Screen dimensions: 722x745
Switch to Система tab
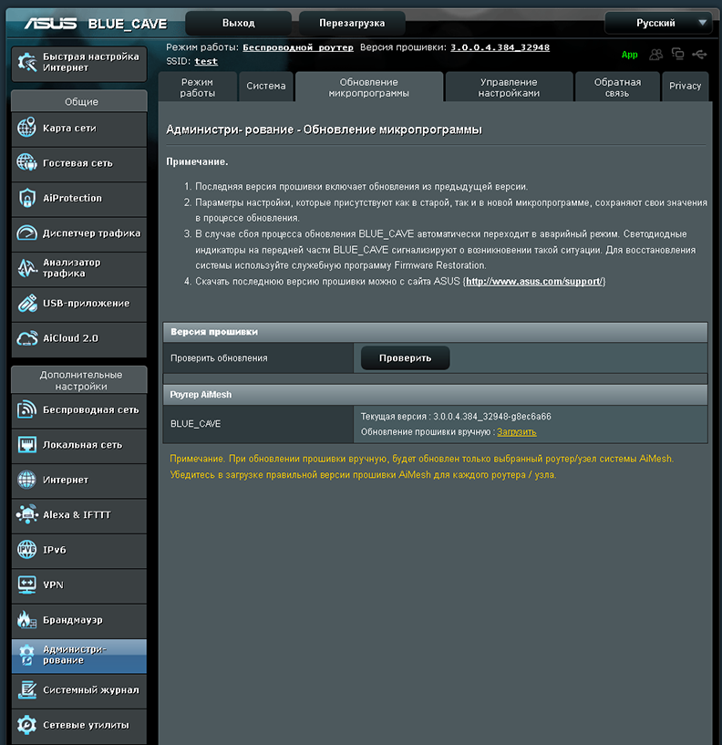(266, 86)
